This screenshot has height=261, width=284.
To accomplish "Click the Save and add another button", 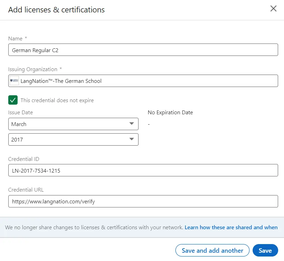I will (212, 250).
